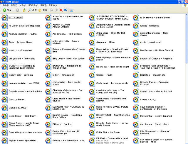Open the Tools menu
This screenshot has height=144, width=188.
(43, 5)
